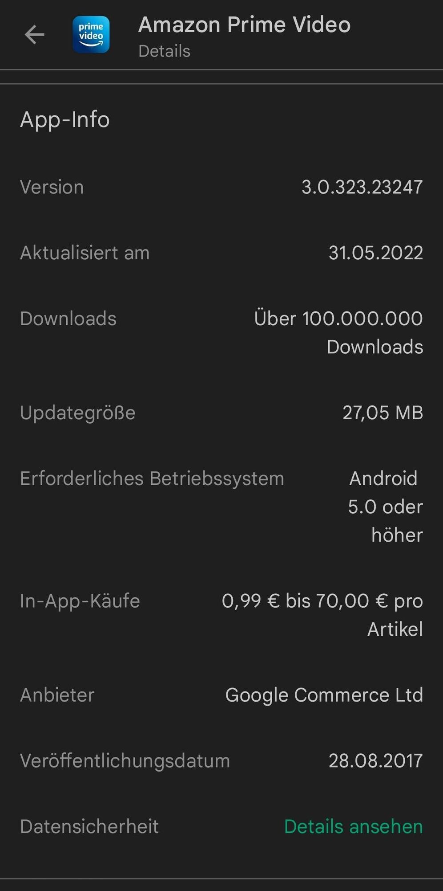Select the 27,05 MB size value

point(383,413)
